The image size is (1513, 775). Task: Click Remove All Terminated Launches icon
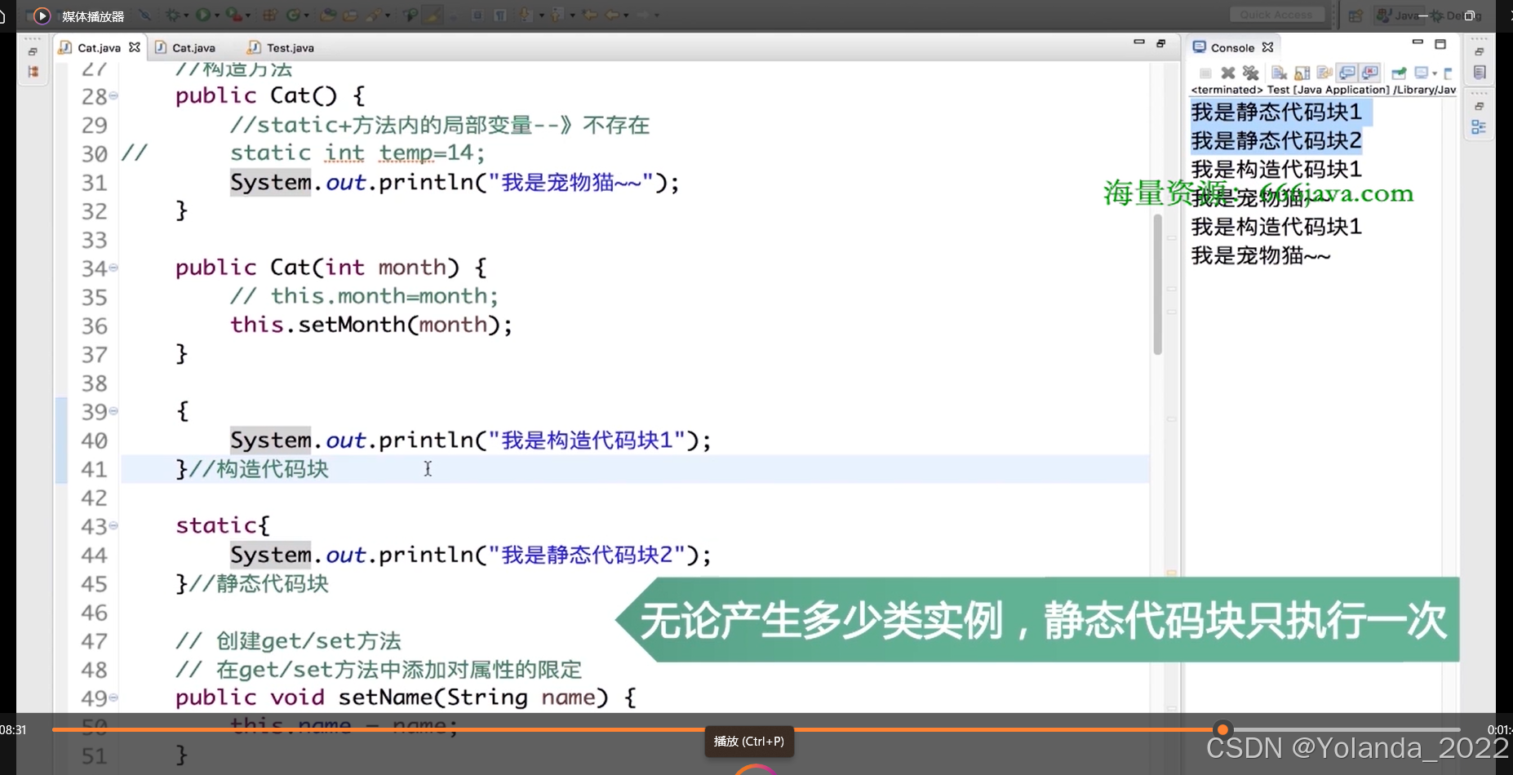pos(1250,73)
